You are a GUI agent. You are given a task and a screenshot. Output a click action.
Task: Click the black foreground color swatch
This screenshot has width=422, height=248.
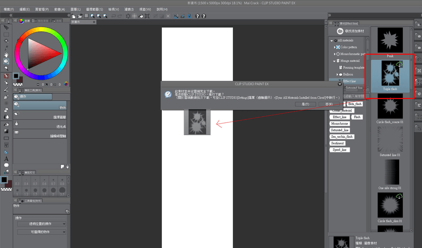[x=16, y=76]
